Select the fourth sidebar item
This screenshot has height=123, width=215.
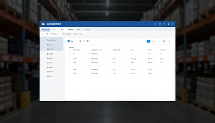(50, 54)
